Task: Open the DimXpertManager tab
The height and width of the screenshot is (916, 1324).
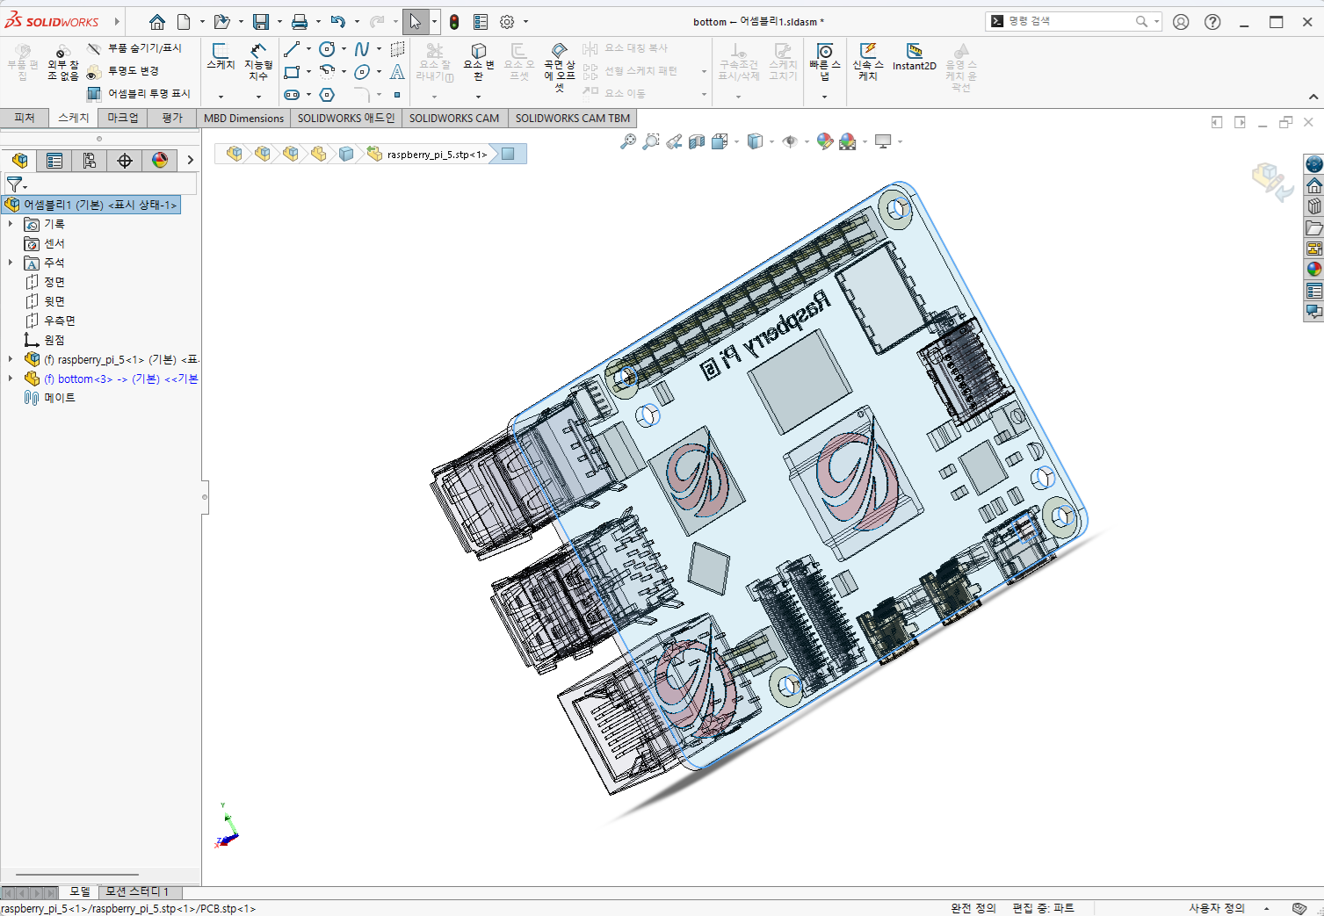Action: point(125,160)
